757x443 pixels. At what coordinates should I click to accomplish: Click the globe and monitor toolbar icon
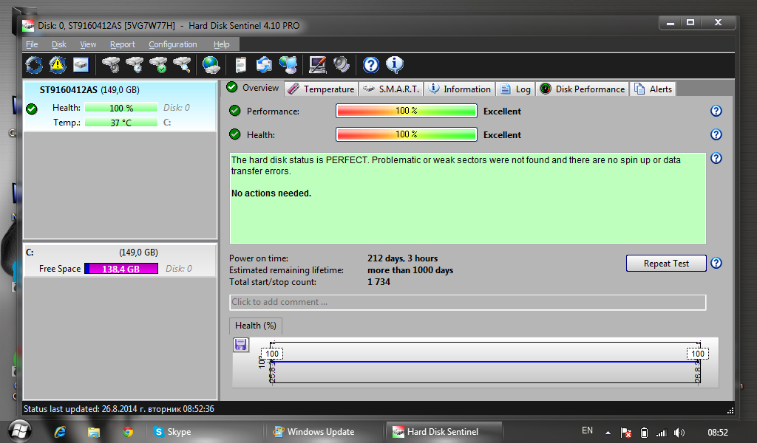pyautogui.click(x=288, y=64)
